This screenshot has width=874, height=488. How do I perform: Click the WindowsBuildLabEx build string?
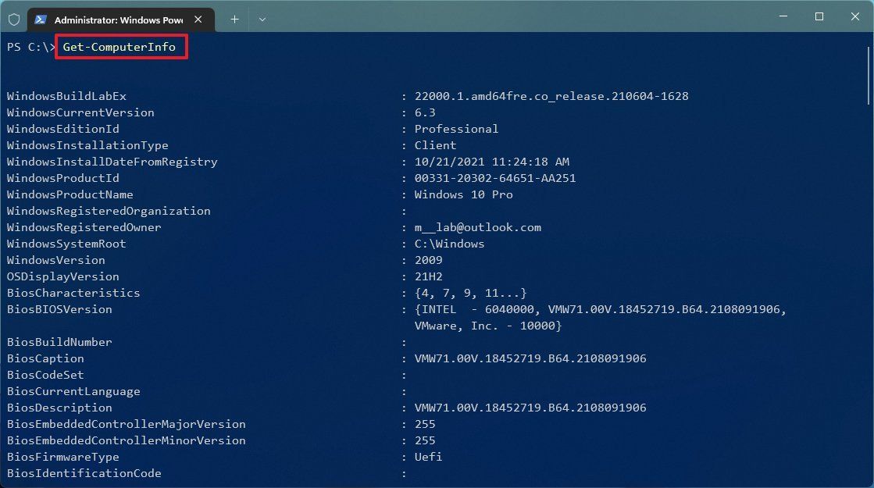click(551, 96)
